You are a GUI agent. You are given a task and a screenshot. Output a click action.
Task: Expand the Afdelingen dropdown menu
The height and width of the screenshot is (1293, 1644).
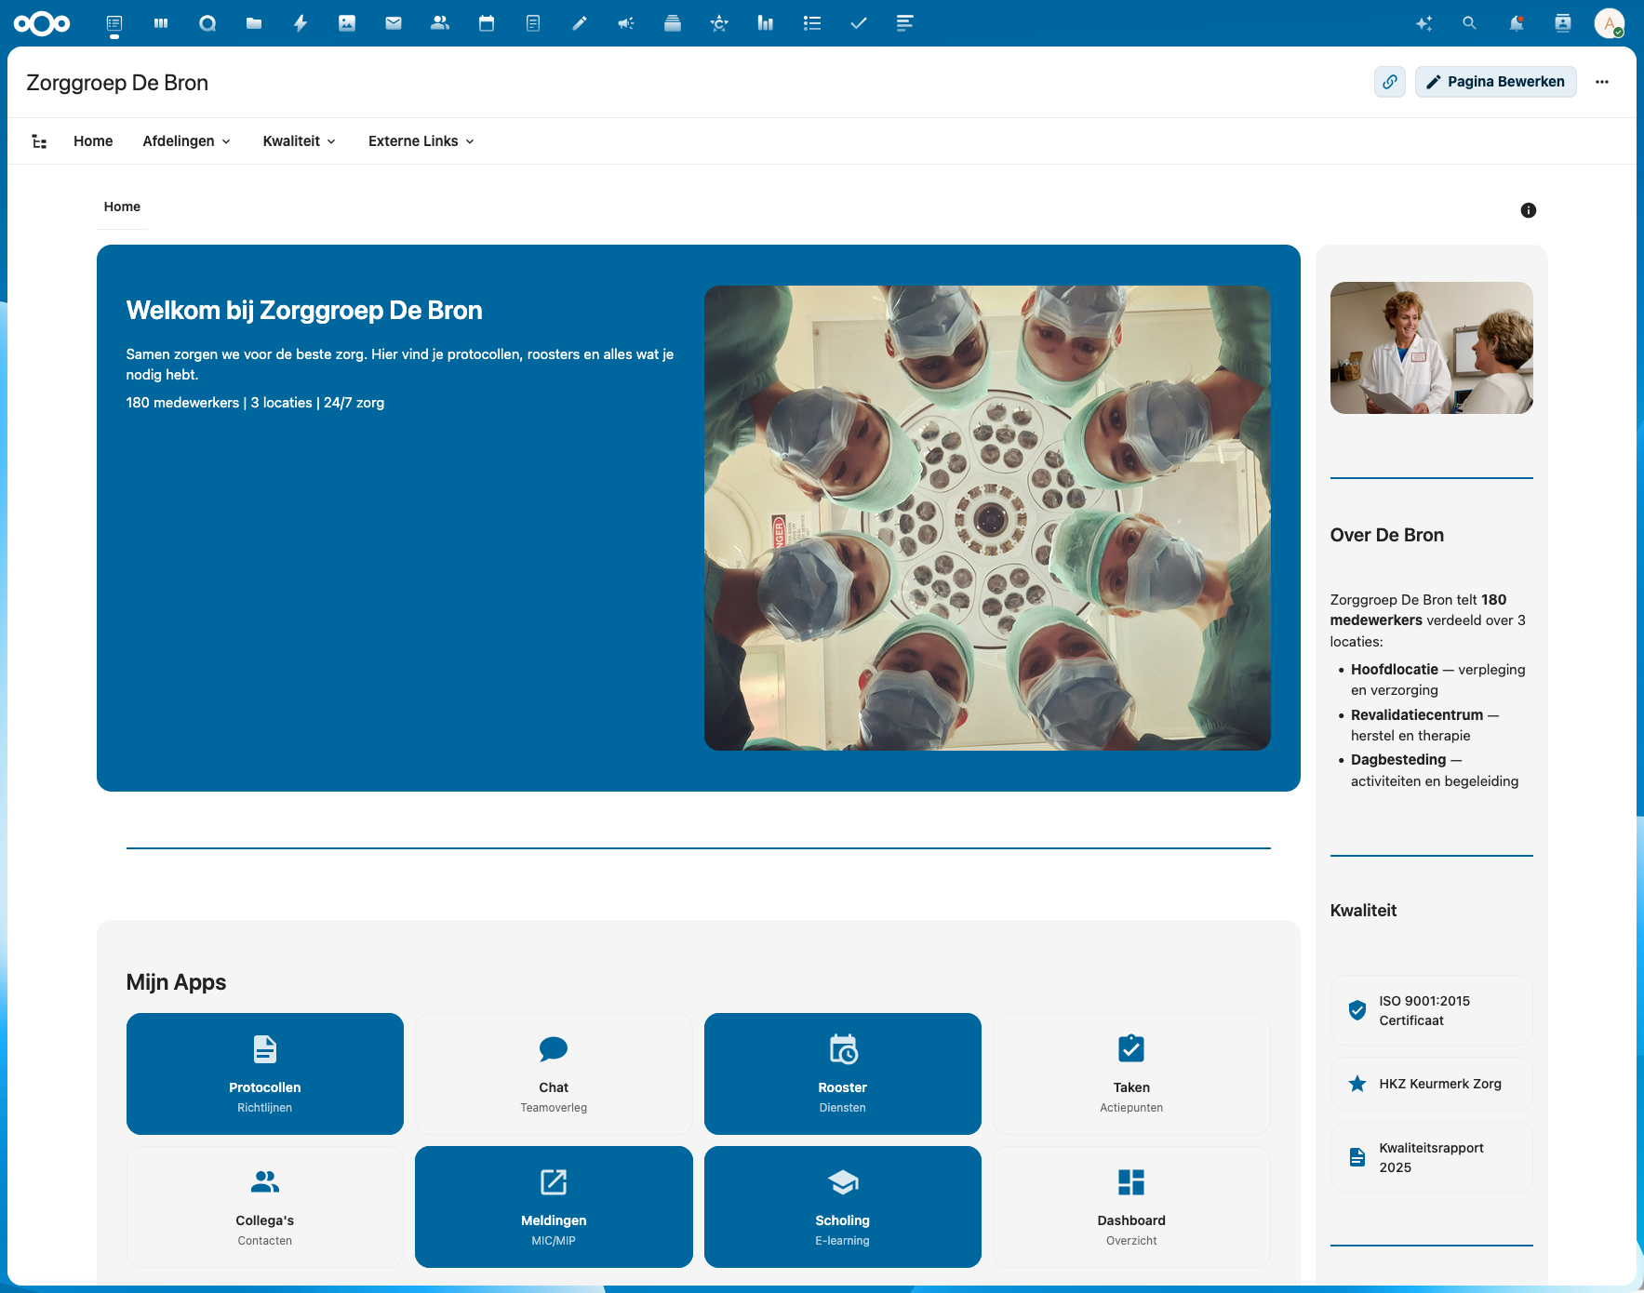(187, 141)
